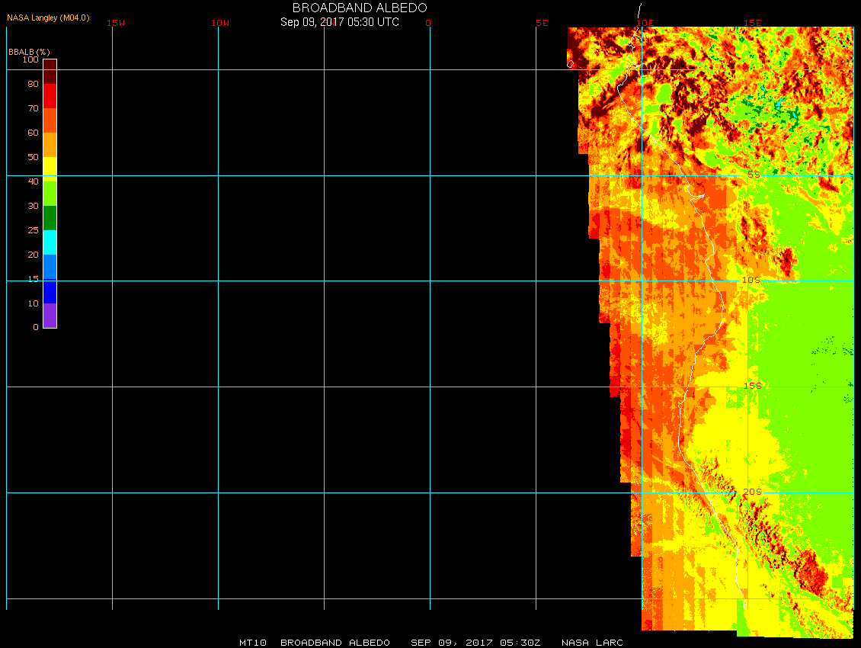The image size is (861, 648).
Task: Click the BBALB (%) legend heading
Action: tap(29, 51)
